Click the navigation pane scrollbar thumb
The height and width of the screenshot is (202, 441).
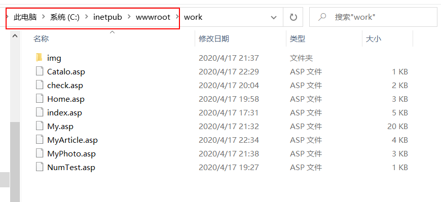[x=15, y=161]
